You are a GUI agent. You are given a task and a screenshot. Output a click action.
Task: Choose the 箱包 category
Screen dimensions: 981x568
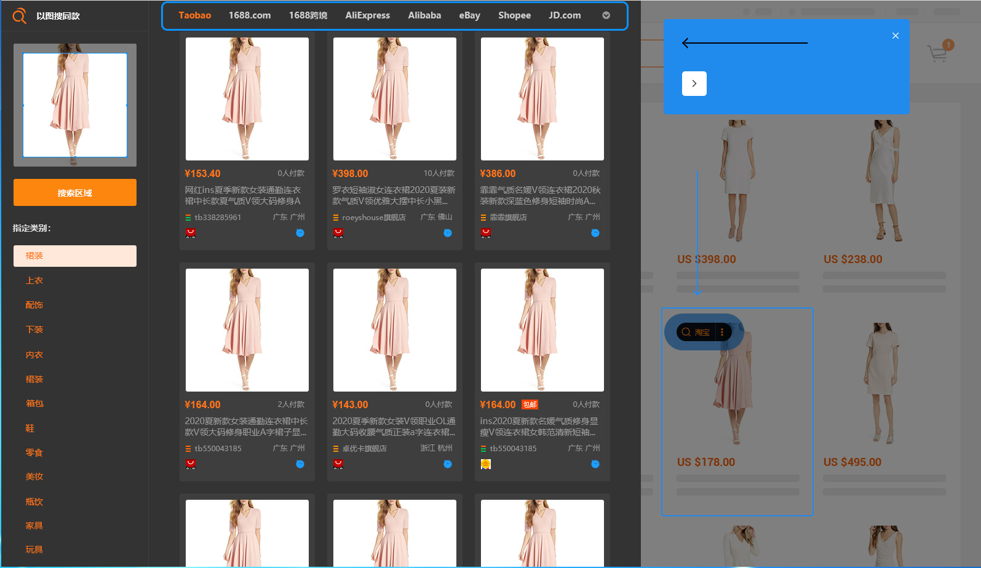(34, 403)
